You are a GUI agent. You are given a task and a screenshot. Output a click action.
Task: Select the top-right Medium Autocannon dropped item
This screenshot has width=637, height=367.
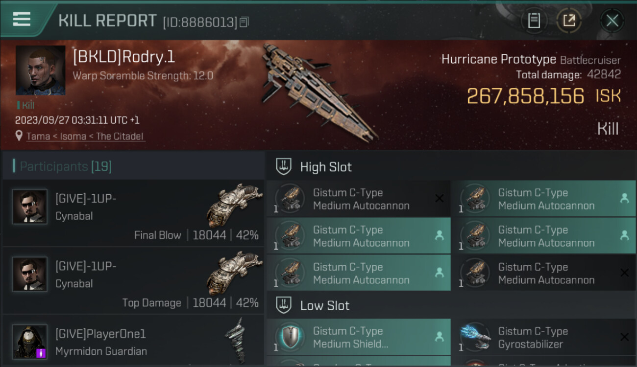(x=543, y=199)
